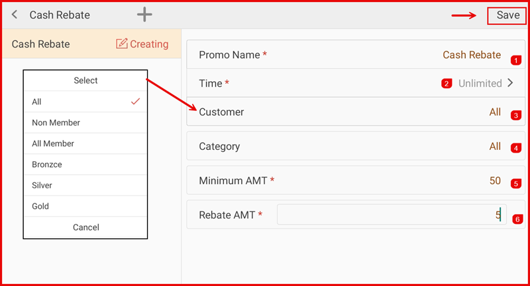Select Bronzce in the list
Viewport: 530px width, 286px height.
click(46, 164)
